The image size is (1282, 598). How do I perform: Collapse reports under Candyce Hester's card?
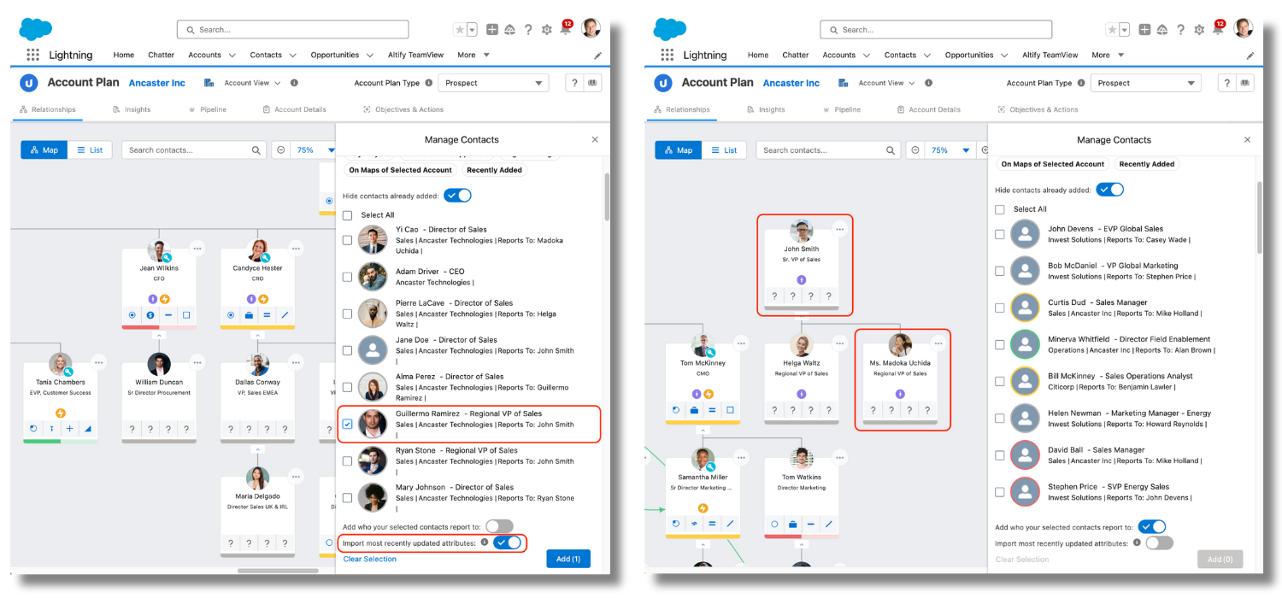[x=257, y=335]
